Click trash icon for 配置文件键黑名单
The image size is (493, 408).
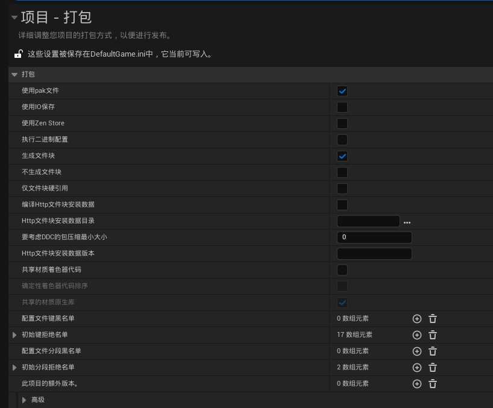pyautogui.click(x=432, y=318)
